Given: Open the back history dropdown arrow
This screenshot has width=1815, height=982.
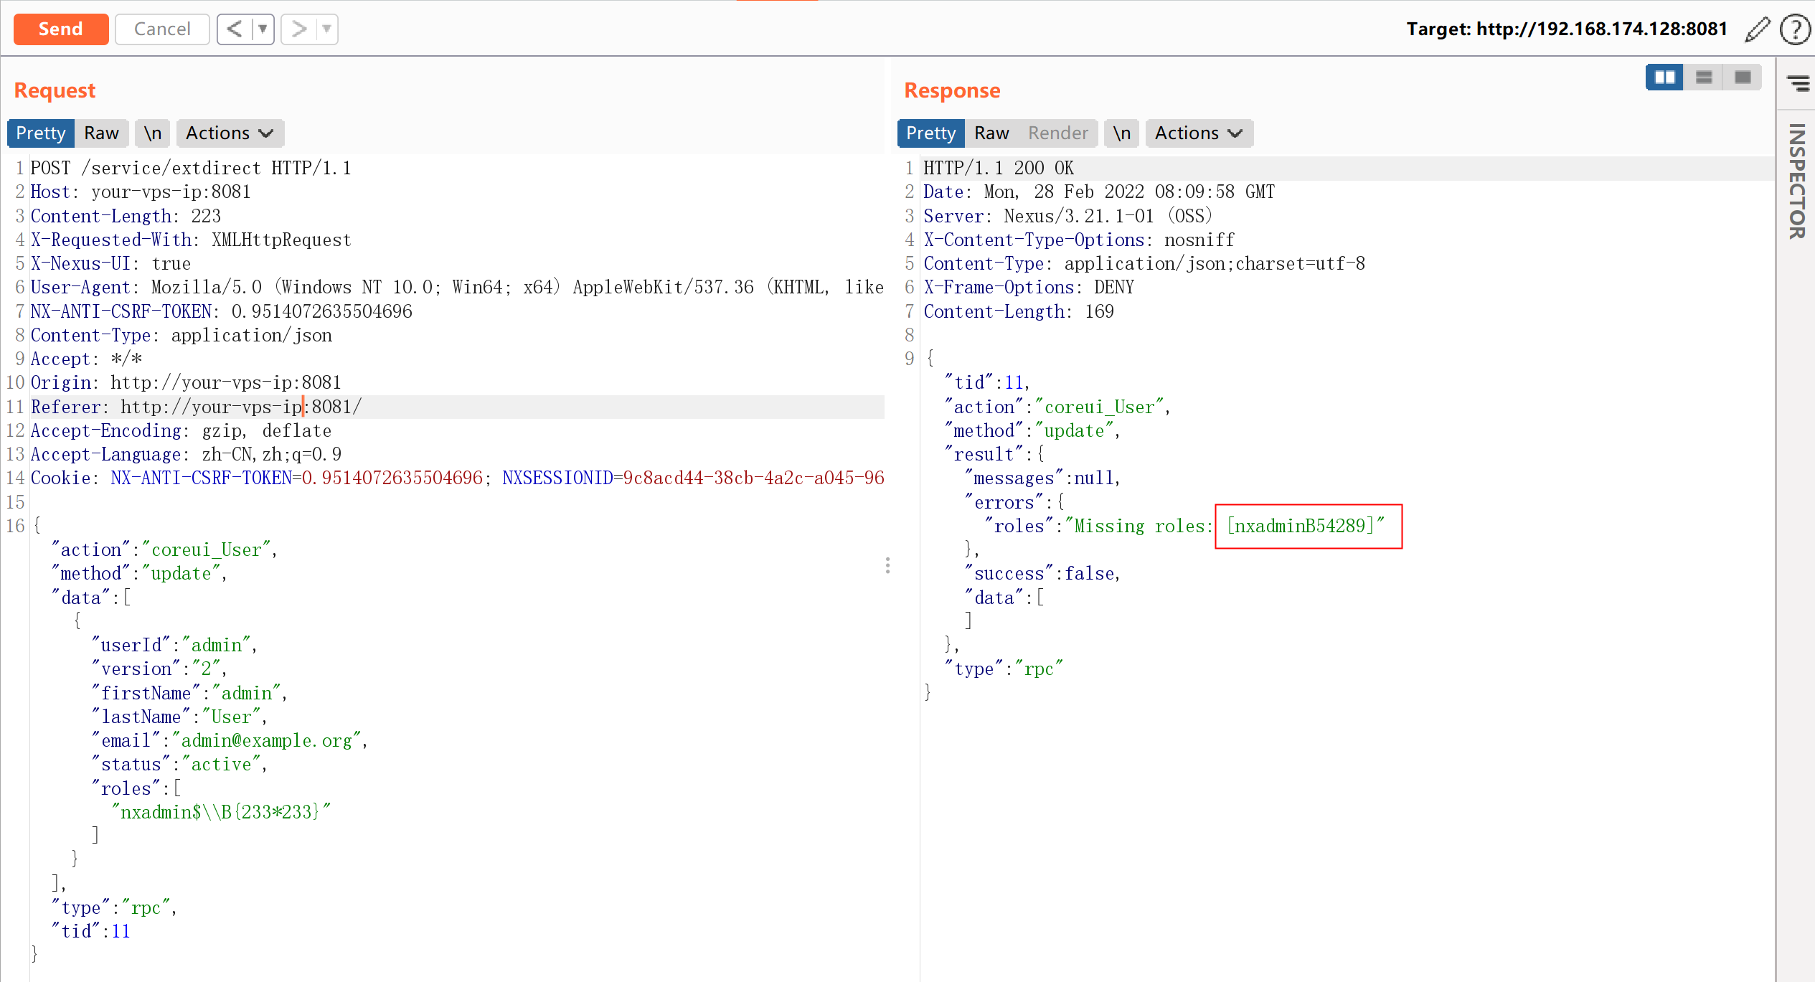Looking at the screenshot, I should click(263, 29).
